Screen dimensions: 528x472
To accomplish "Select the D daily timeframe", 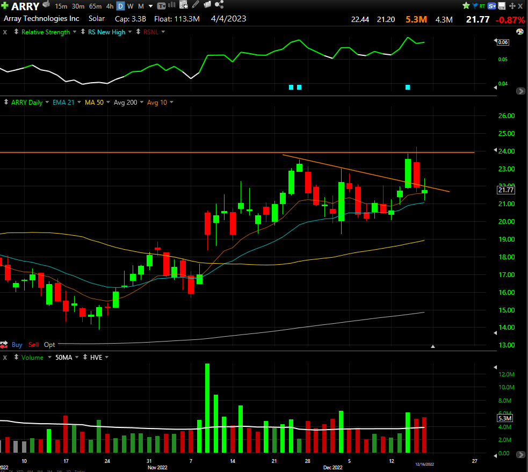I will tap(120, 6).
